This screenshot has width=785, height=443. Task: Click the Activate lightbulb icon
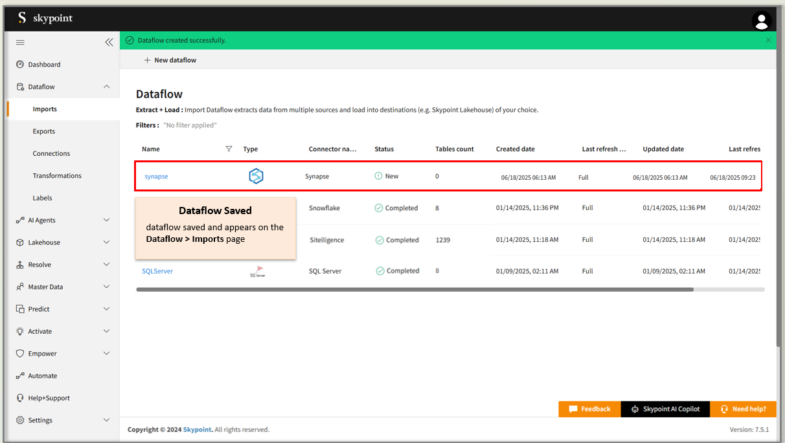20,331
